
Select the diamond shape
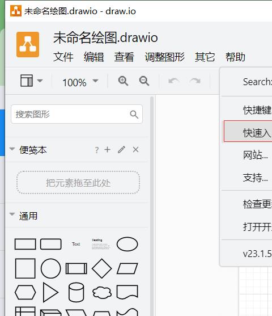pos(101,269)
